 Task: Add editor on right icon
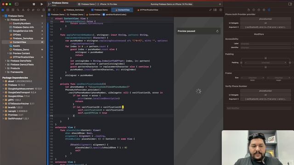coord(220,10)
